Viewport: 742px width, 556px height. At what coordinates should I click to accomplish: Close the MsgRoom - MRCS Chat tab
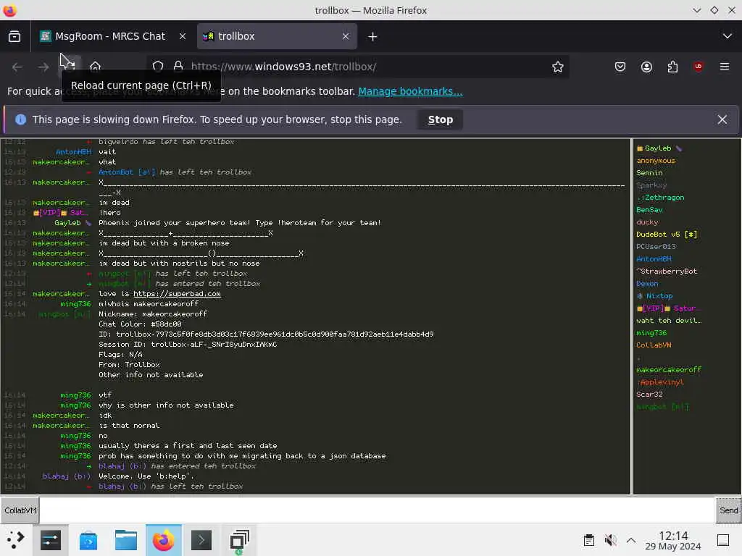[x=182, y=36]
